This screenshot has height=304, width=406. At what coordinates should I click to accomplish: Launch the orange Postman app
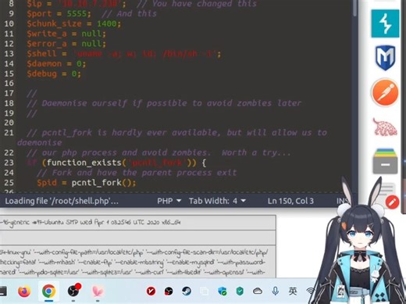(385, 92)
